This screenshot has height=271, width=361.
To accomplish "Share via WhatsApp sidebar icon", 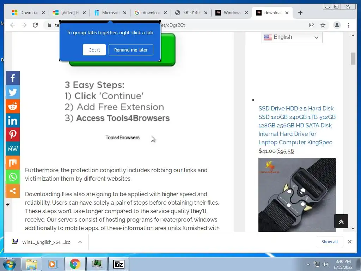I will coord(13,177).
